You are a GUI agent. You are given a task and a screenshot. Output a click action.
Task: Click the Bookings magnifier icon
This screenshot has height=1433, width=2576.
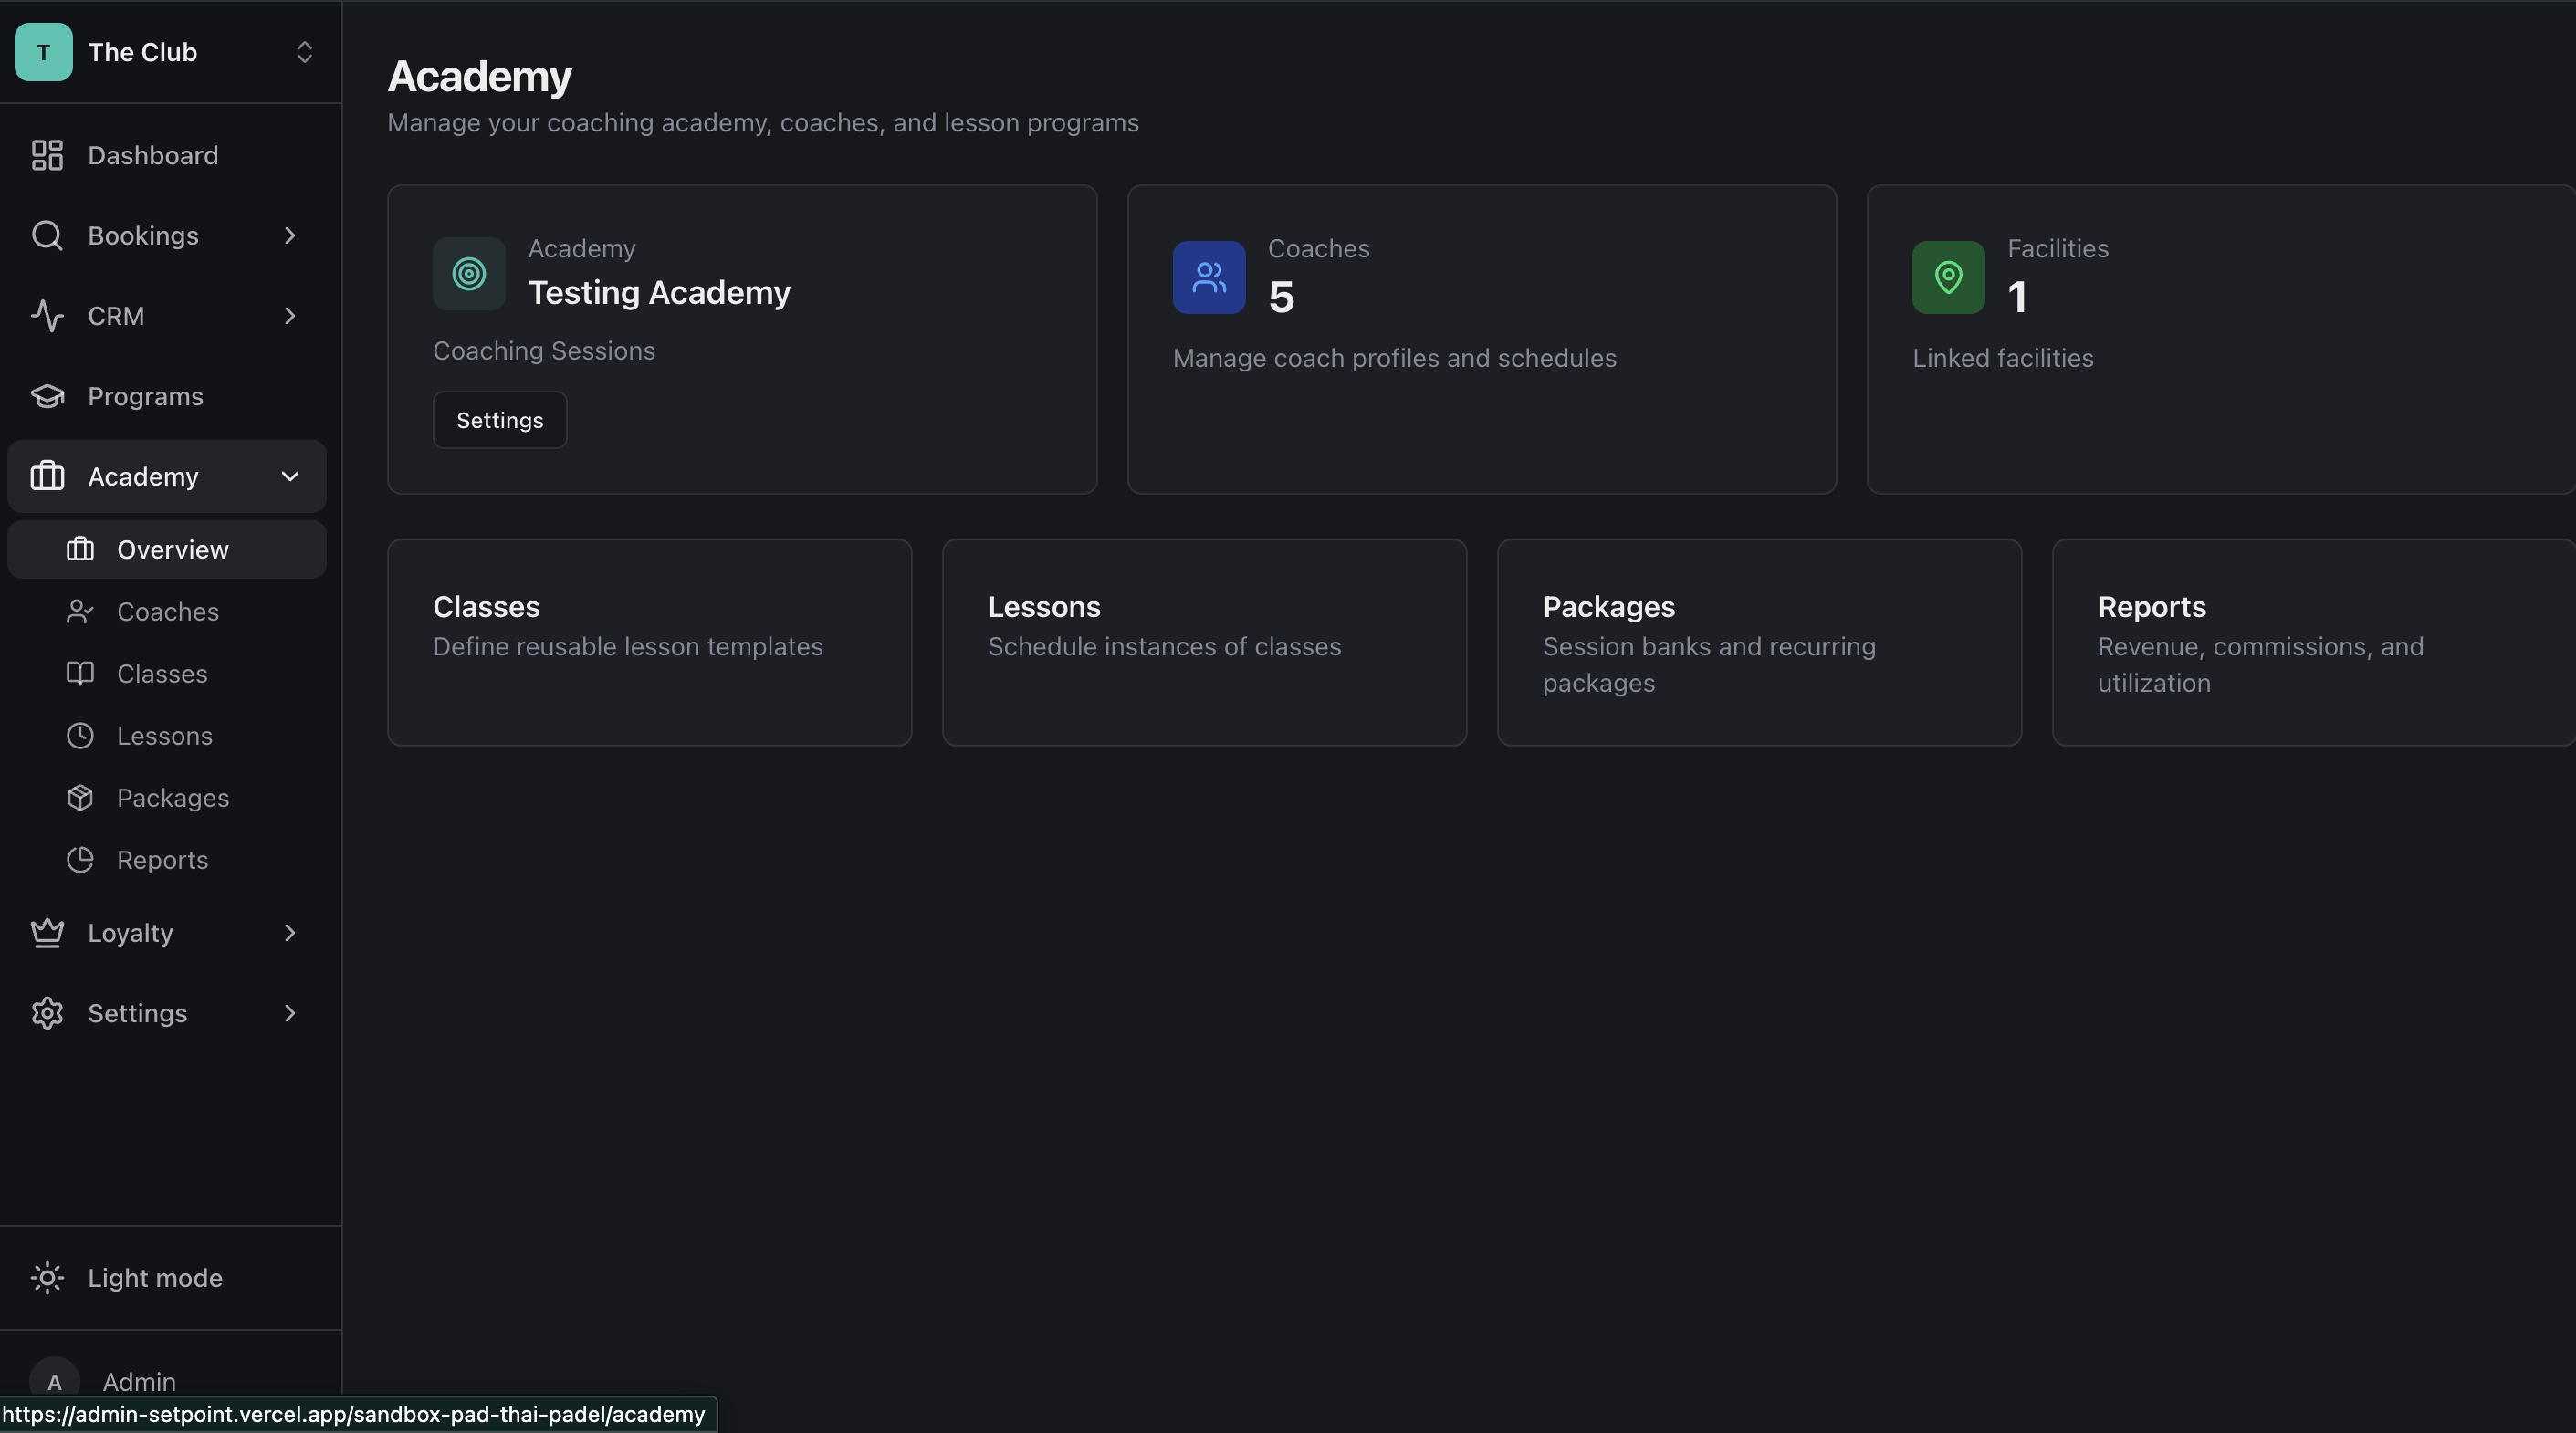point(47,235)
